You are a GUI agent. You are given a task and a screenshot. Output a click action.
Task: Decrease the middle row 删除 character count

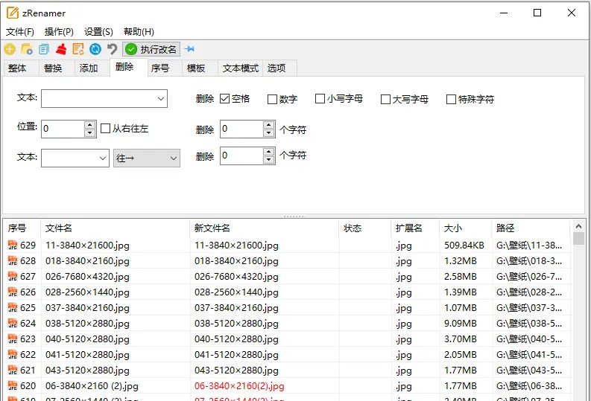pyautogui.click(x=268, y=132)
